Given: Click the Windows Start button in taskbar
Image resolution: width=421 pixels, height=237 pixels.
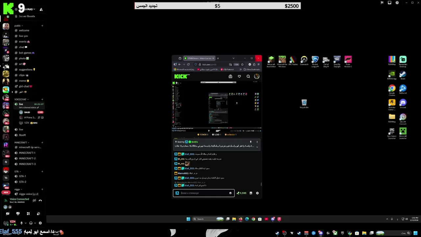Looking at the screenshot, I should 188,219.
